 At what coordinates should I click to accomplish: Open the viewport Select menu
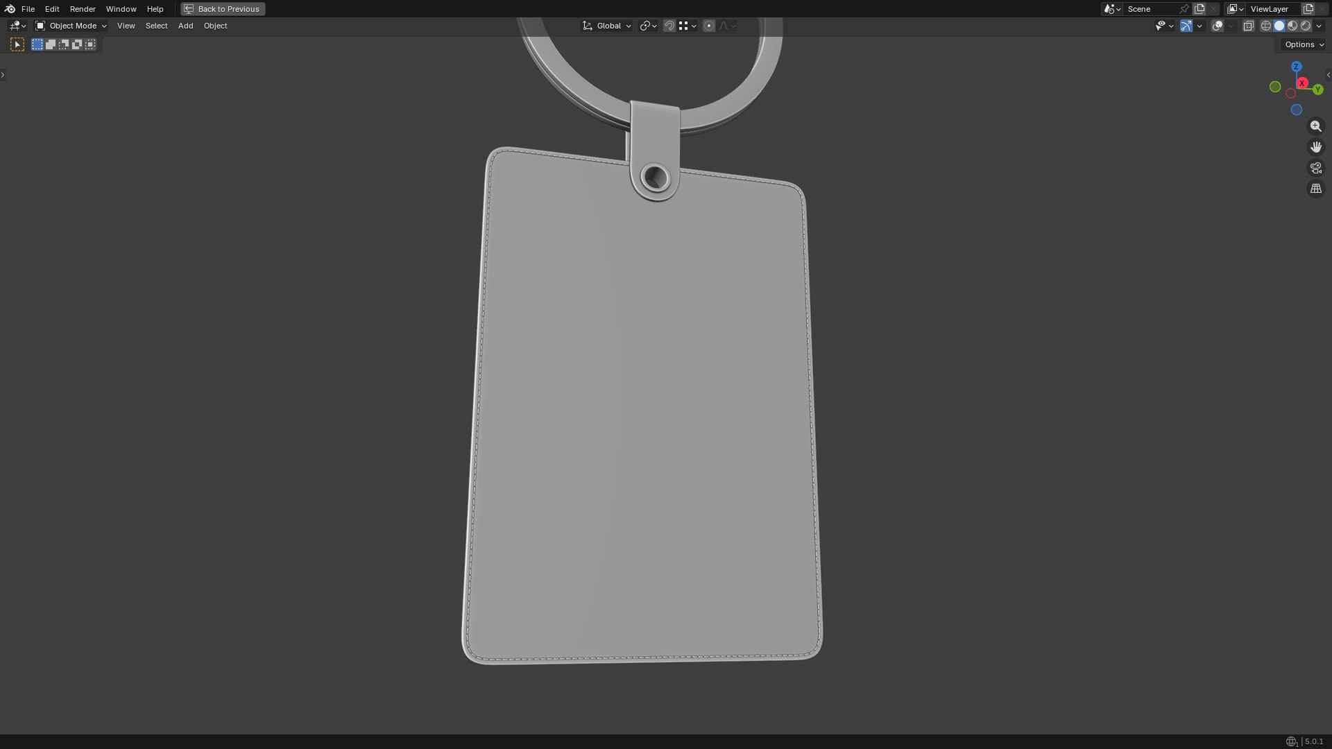(x=156, y=26)
